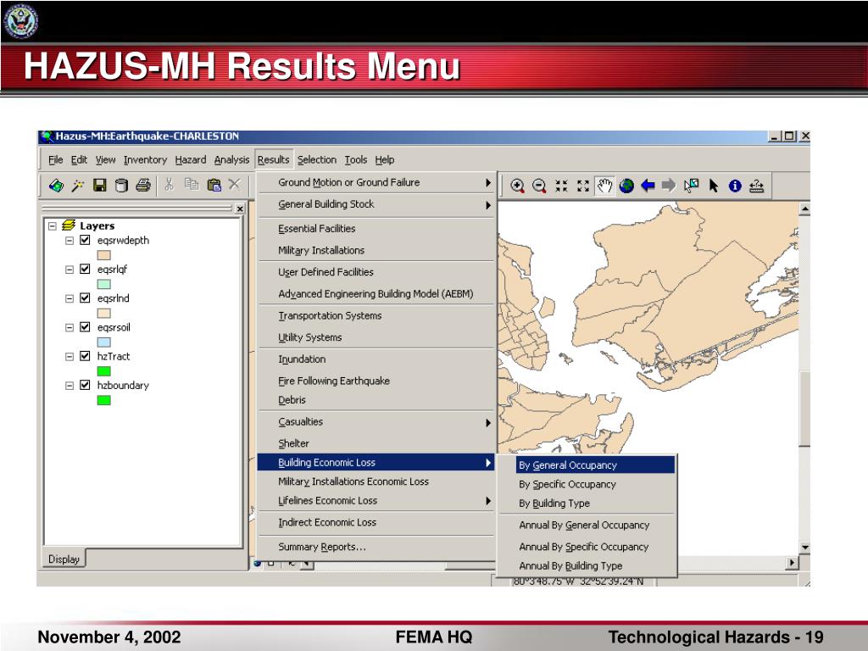Click the Copy toolbar icon
Image resolution: width=868 pixels, height=651 pixels.
(192, 184)
